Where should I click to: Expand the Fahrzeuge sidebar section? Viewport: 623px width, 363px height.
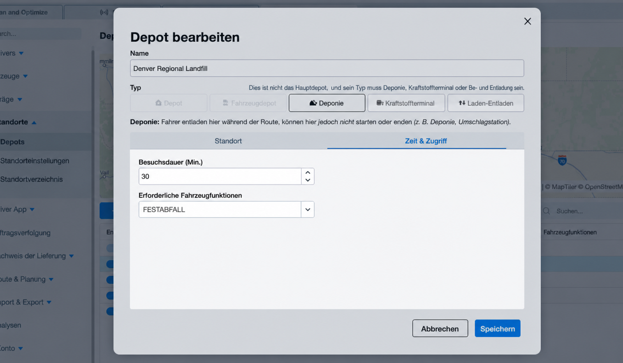click(x=25, y=76)
